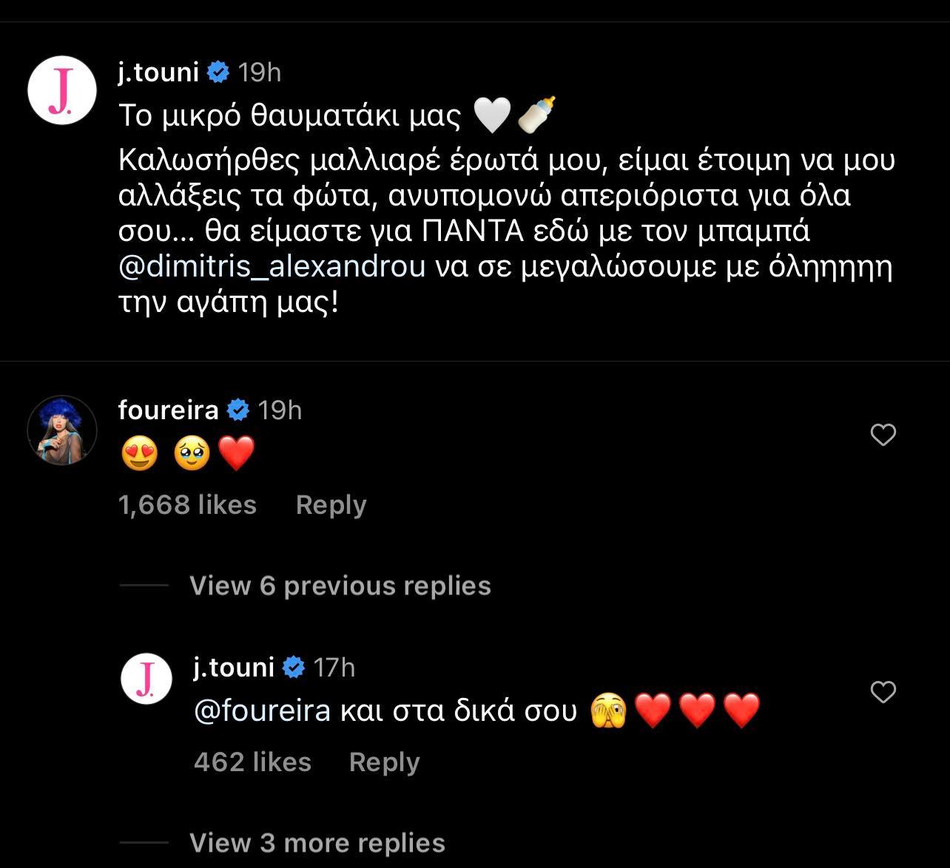Open j.touni's profile picture on the caption
Screen dimensions: 950x868
pos(62,90)
